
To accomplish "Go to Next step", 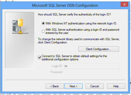I will click(x=73, y=86).
